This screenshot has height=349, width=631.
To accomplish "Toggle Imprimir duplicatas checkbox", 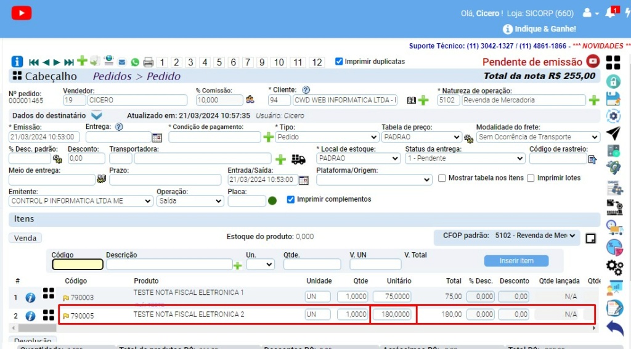I will 339,62.
